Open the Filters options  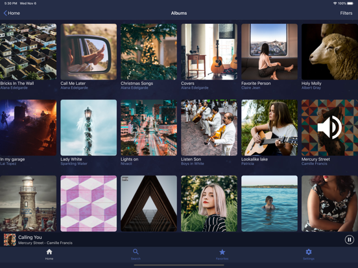pos(346,13)
